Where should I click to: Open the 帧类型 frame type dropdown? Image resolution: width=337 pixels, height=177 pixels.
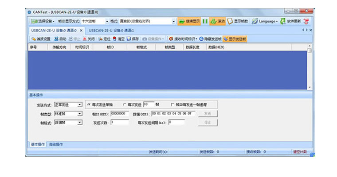[x=79, y=114]
